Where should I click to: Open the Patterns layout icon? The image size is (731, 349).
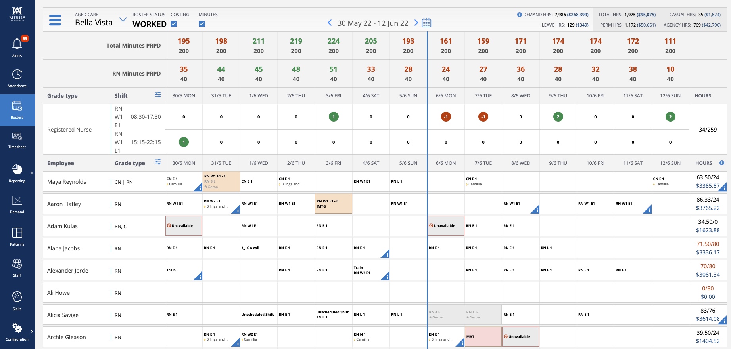click(17, 233)
